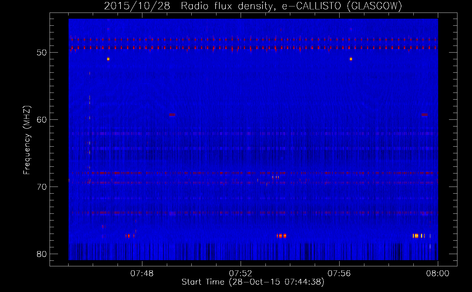Select the 07:56 time tick label
The width and height of the screenshot is (472, 292).
[339, 274]
